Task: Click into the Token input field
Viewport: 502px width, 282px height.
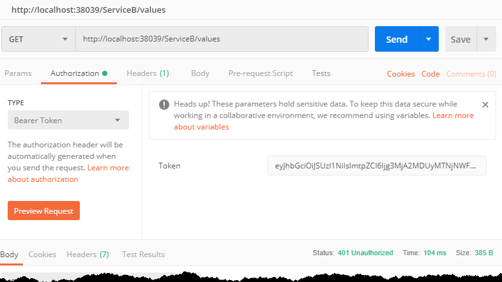Action: pyautogui.click(x=377, y=166)
